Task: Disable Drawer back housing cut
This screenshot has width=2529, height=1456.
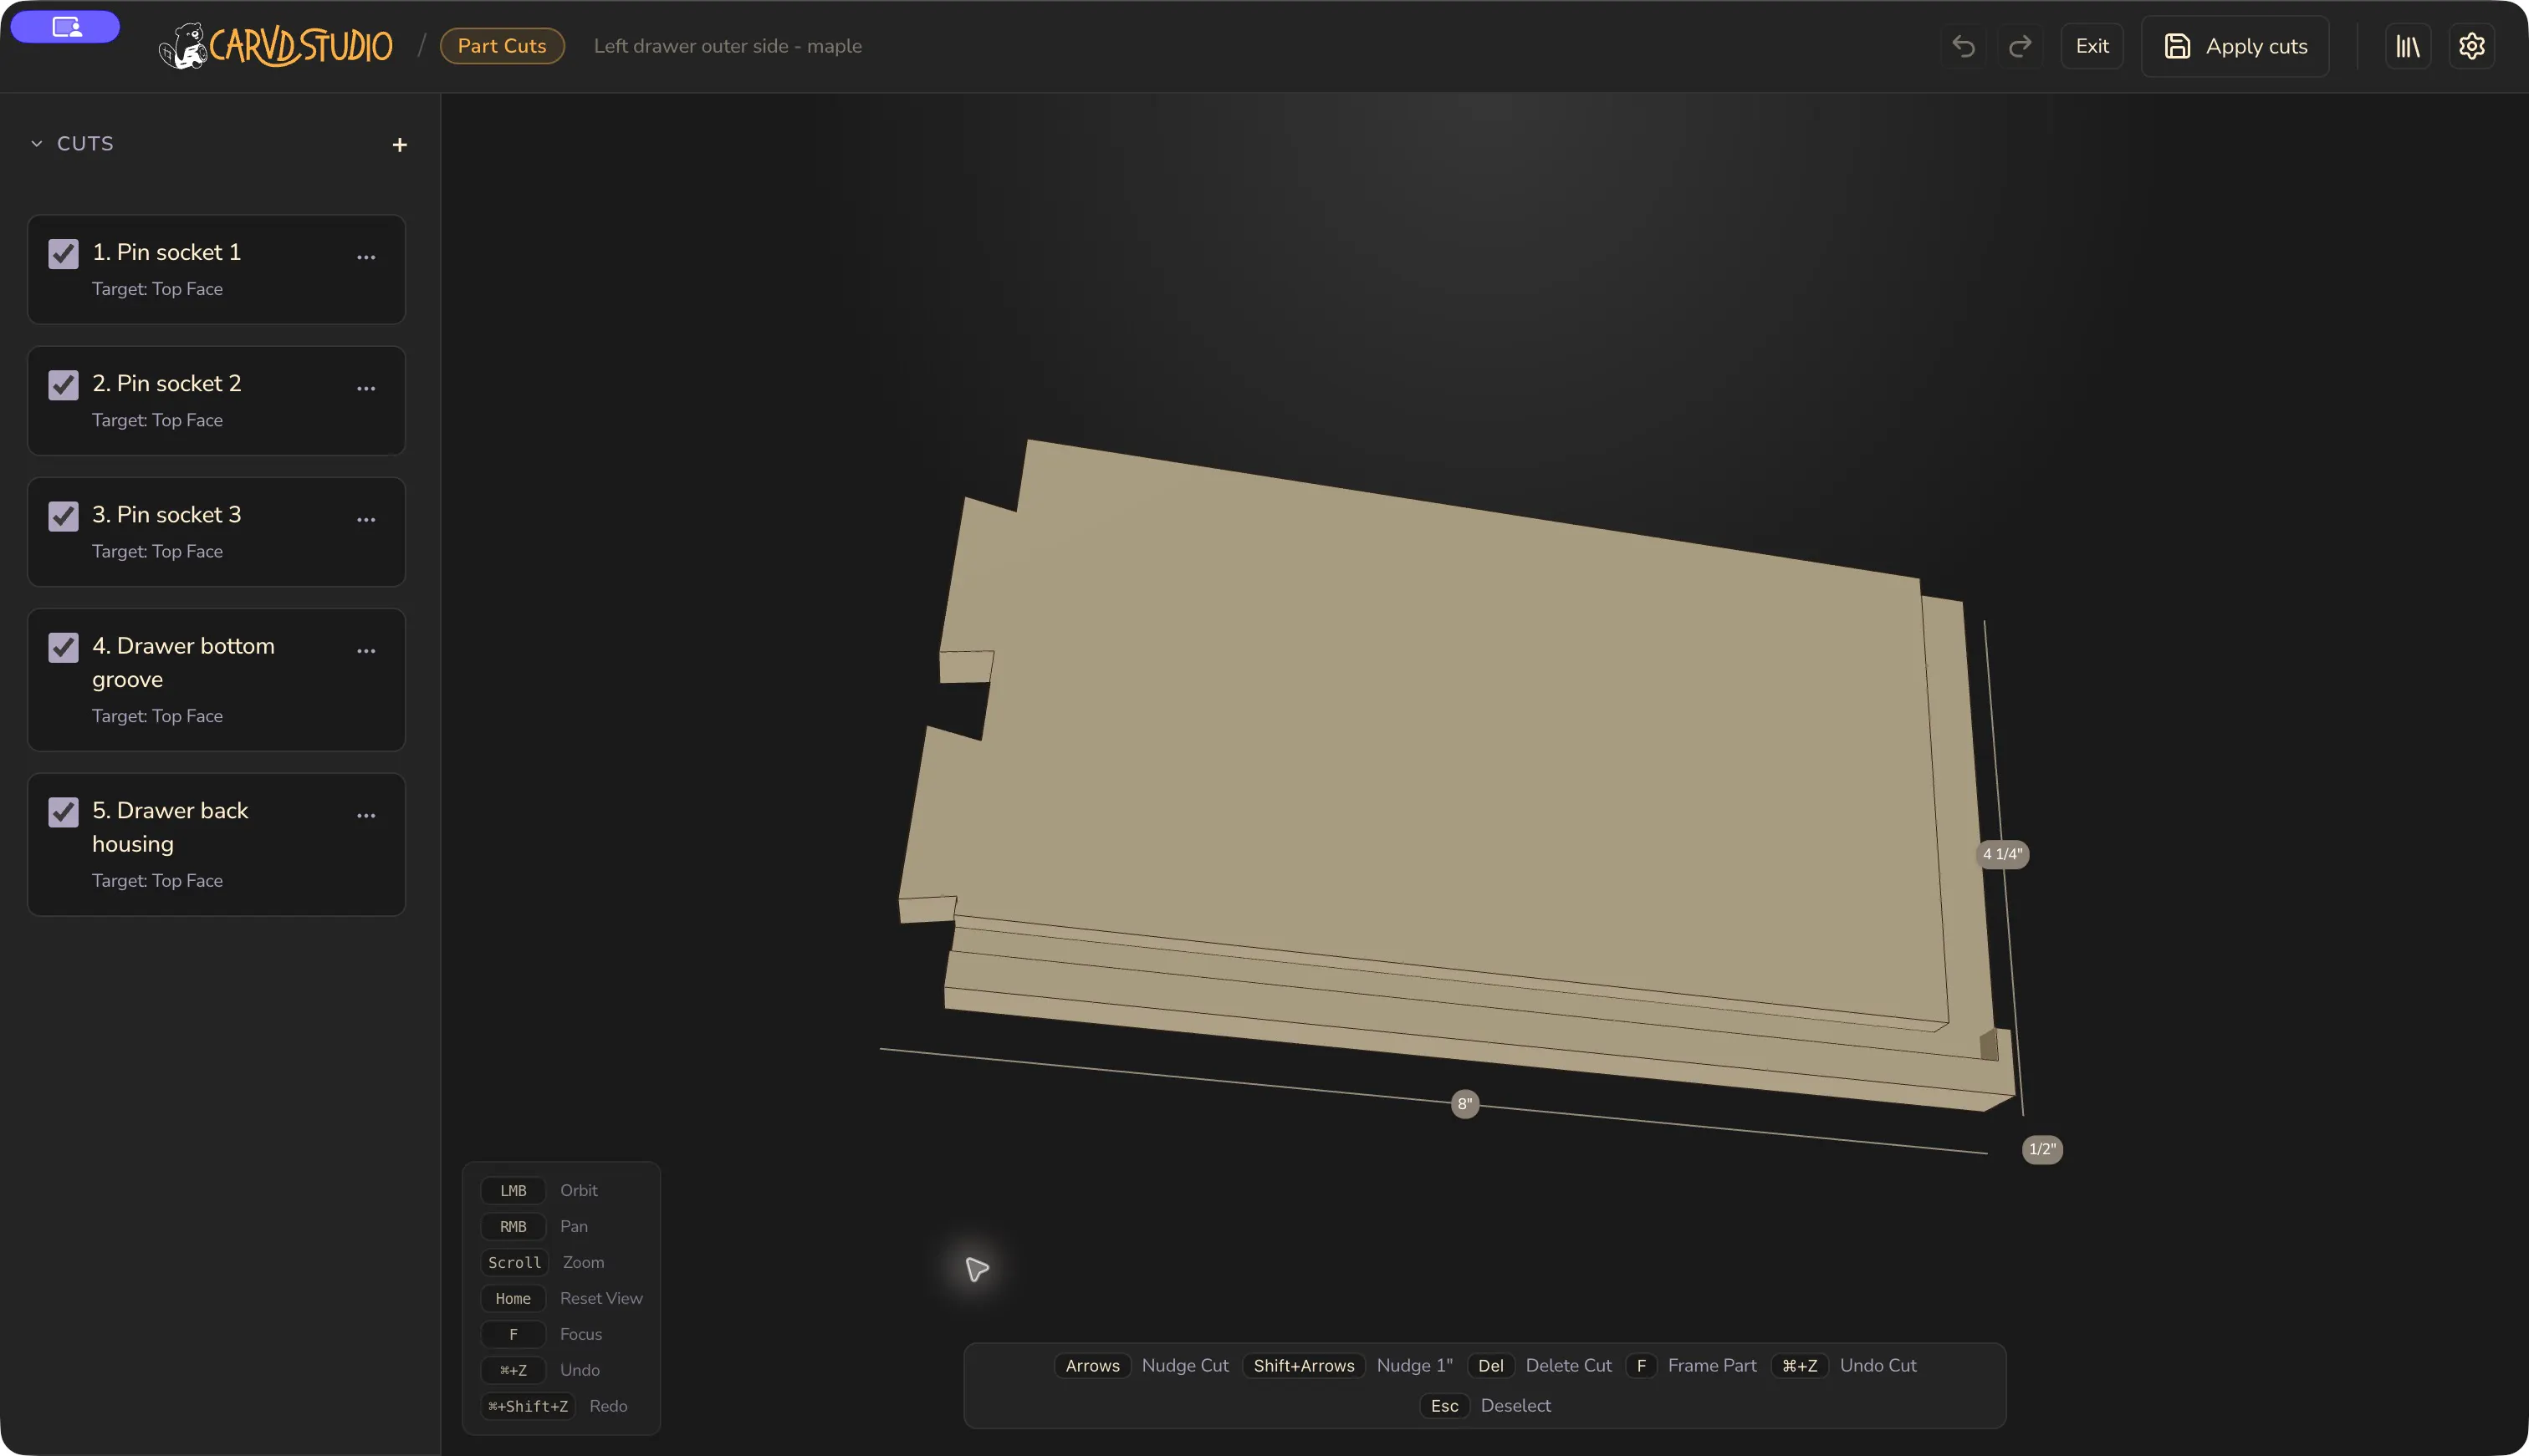Action: point(63,812)
